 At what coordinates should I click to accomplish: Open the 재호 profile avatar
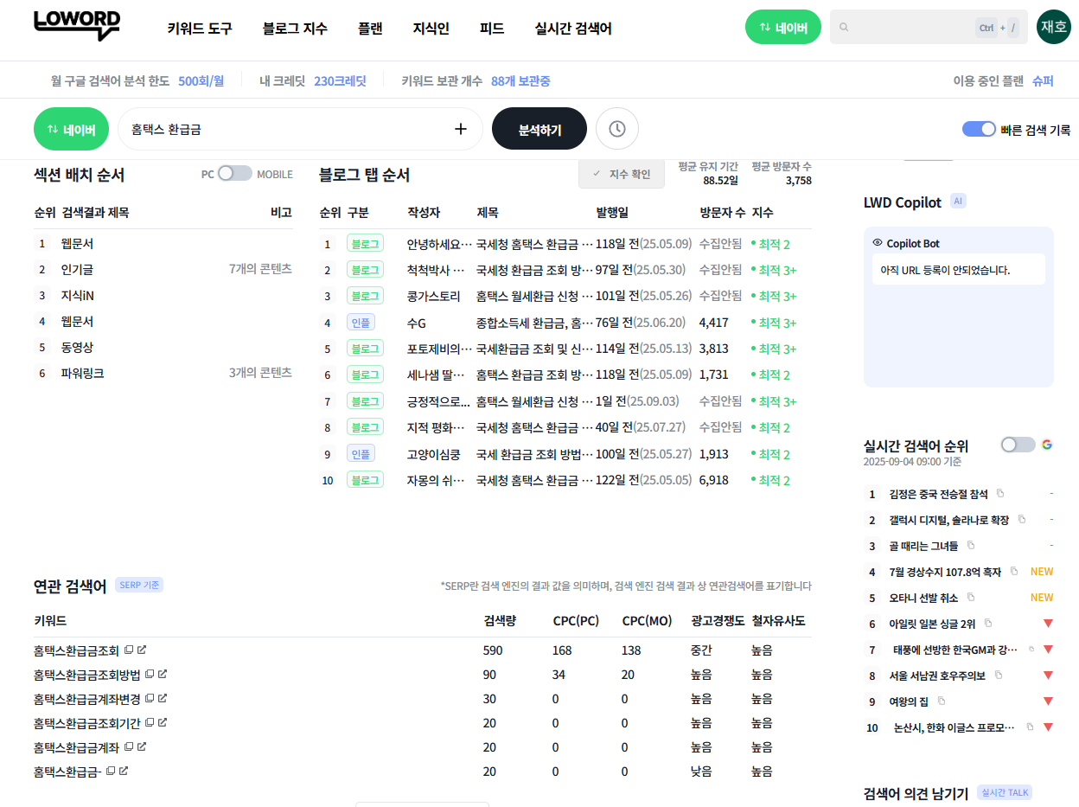pos(1054,27)
